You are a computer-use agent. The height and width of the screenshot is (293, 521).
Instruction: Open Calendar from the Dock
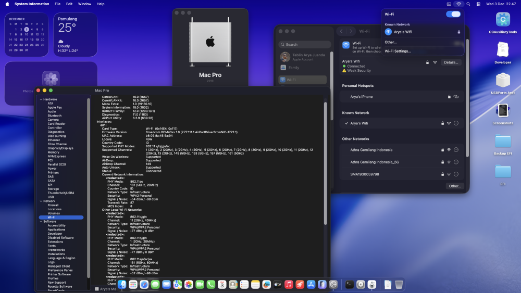(x=222, y=284)
